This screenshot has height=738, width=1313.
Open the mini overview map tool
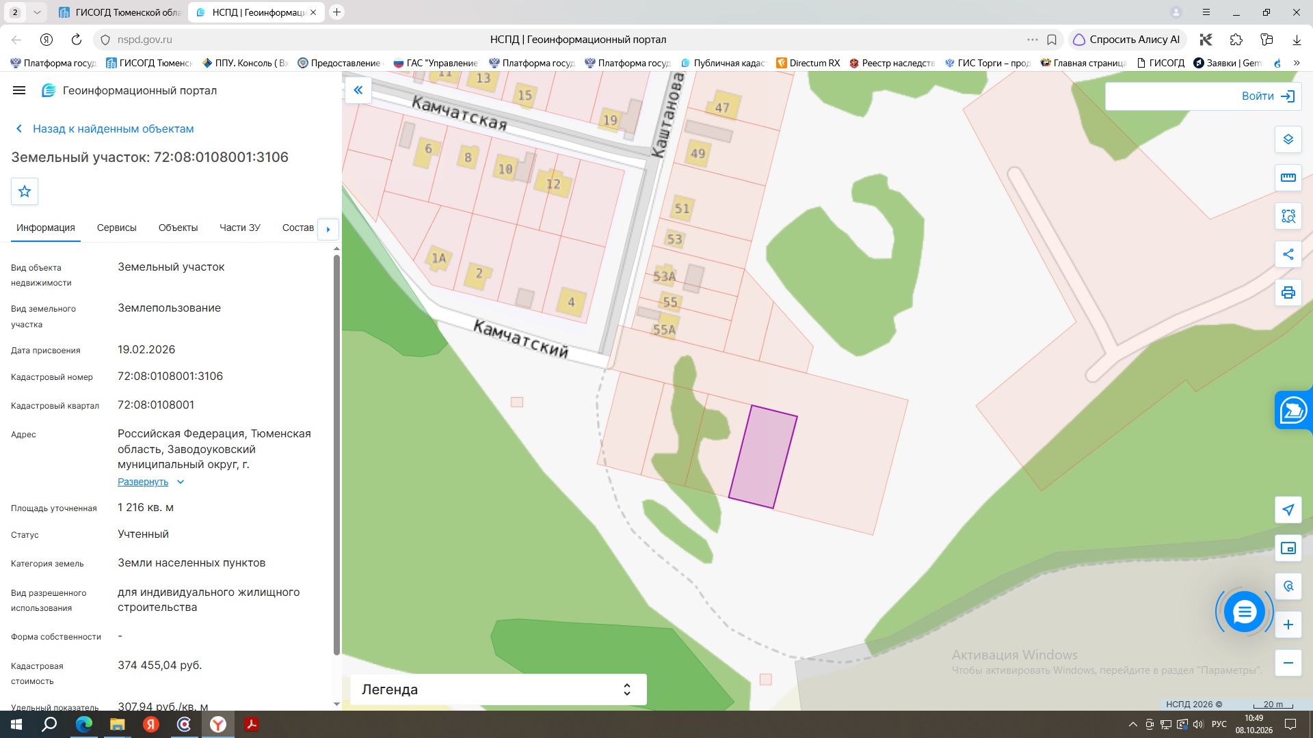(x=1288, y=548)
